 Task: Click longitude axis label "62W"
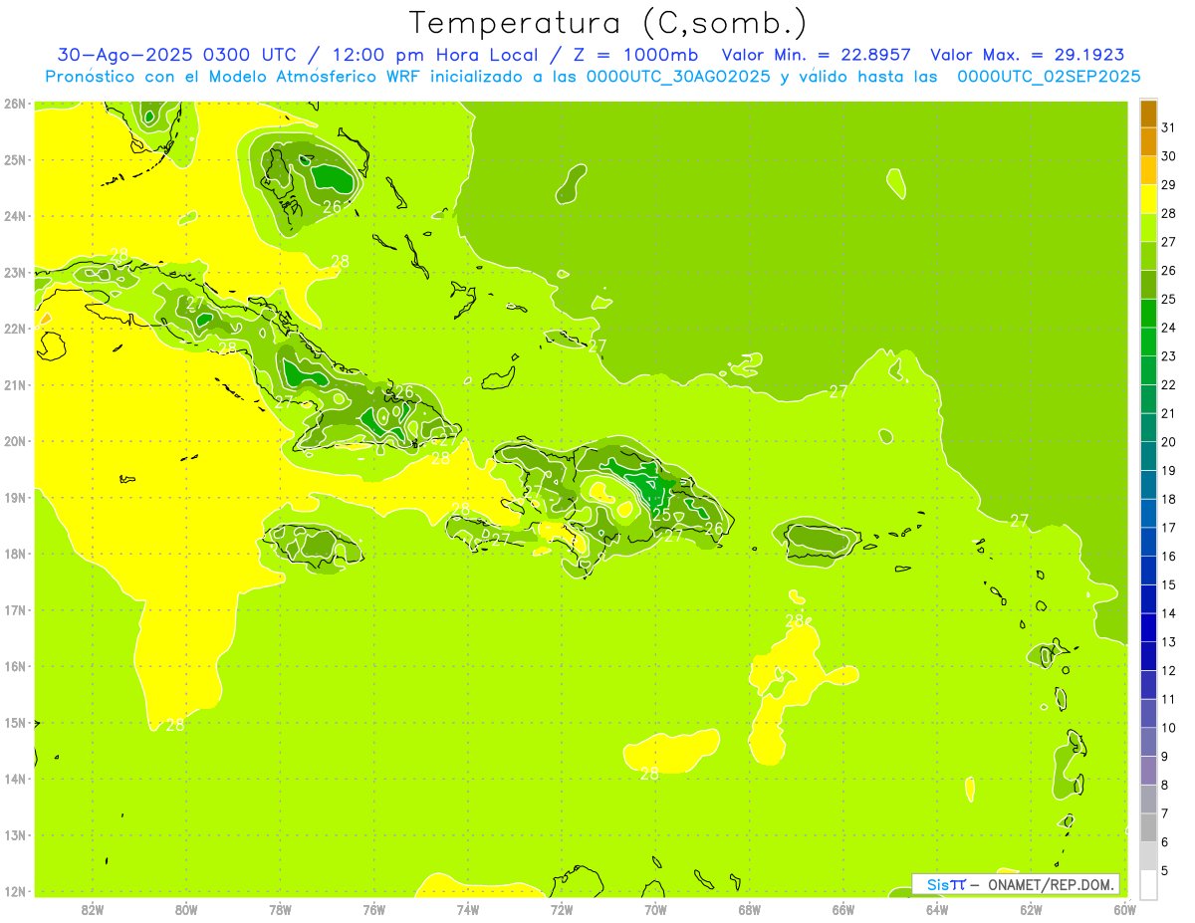pyautogui.click(x=1031, y=909)
